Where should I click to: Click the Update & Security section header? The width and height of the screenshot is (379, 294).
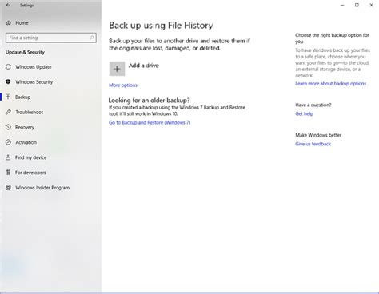25,52
